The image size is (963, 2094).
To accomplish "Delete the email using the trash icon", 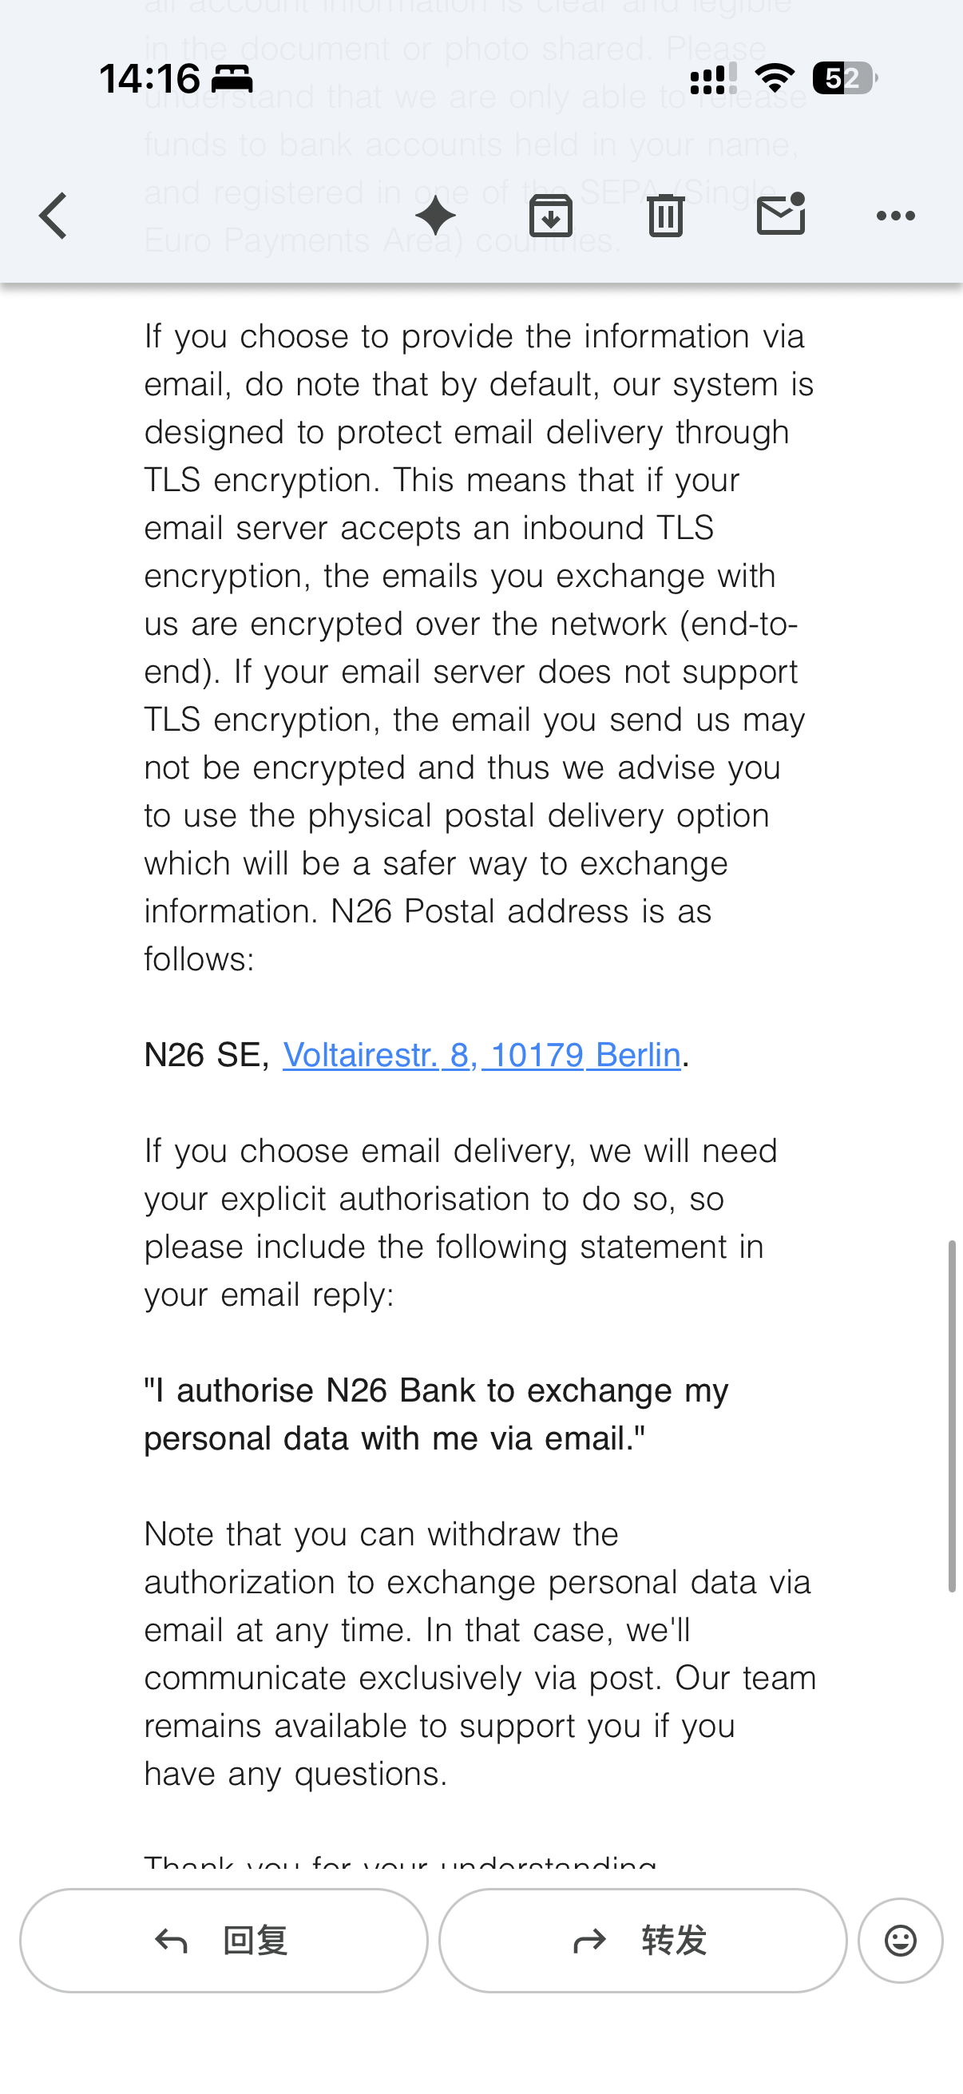I will (666, 216).
